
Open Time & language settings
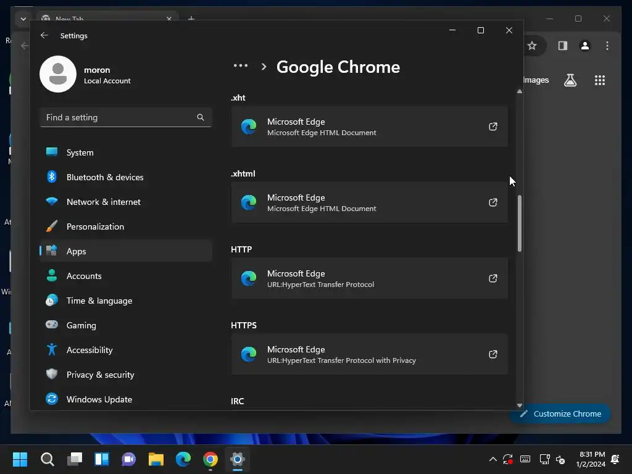click(x=126, y=301)
